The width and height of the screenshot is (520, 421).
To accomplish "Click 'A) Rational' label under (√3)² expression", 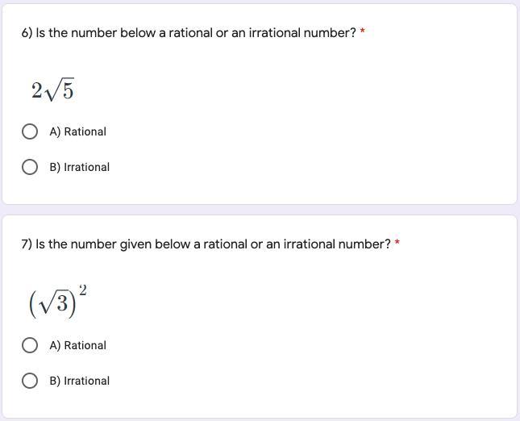I will (78, 345).
